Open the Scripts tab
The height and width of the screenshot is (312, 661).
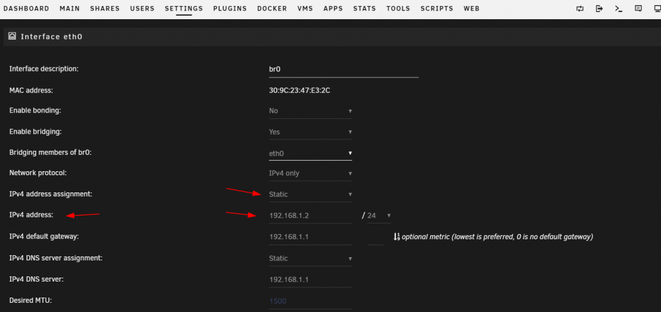(437, 9)
